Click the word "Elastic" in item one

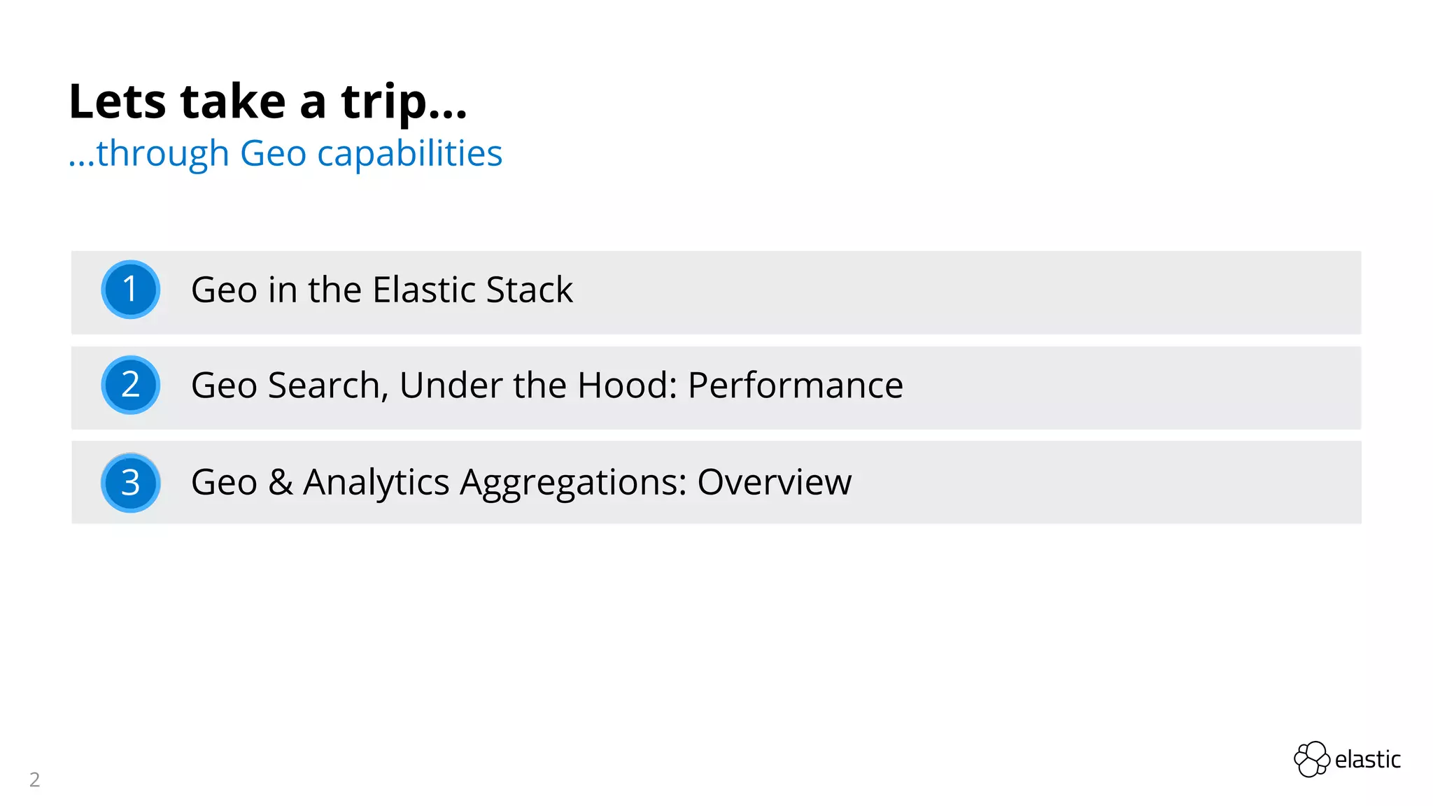click(424, 290)
